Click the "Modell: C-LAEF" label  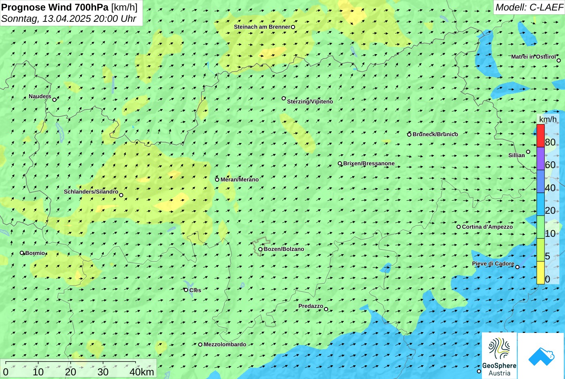click(x=529, y=7)
